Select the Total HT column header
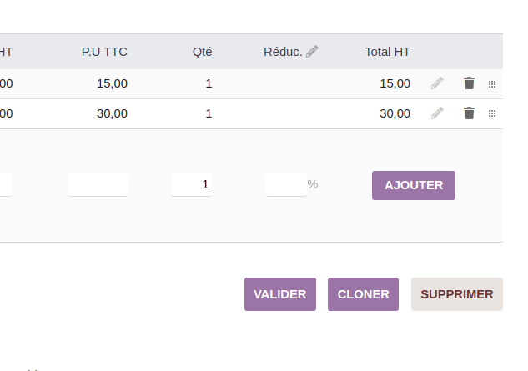 388,52
